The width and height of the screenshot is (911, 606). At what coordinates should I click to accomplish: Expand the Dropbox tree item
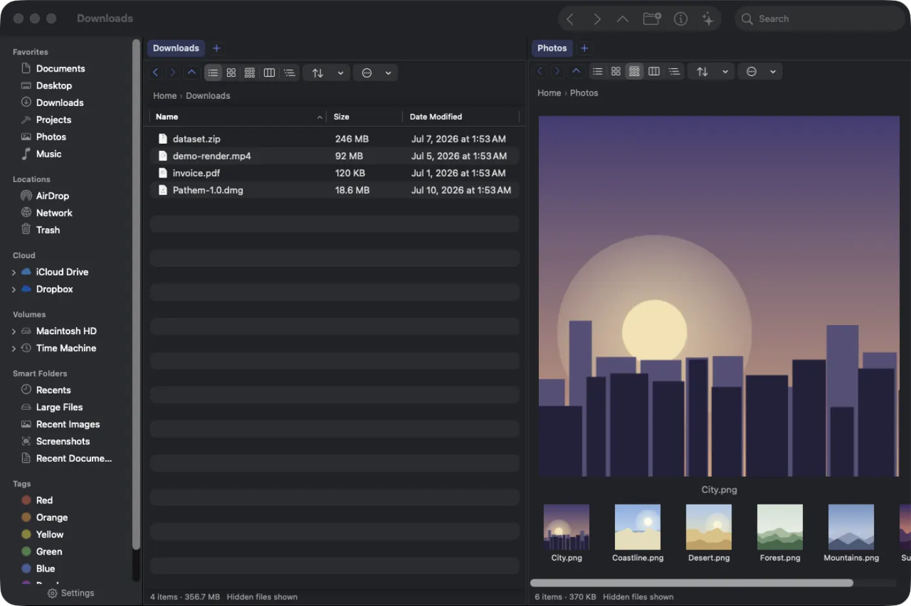click(x=14, y=289)
